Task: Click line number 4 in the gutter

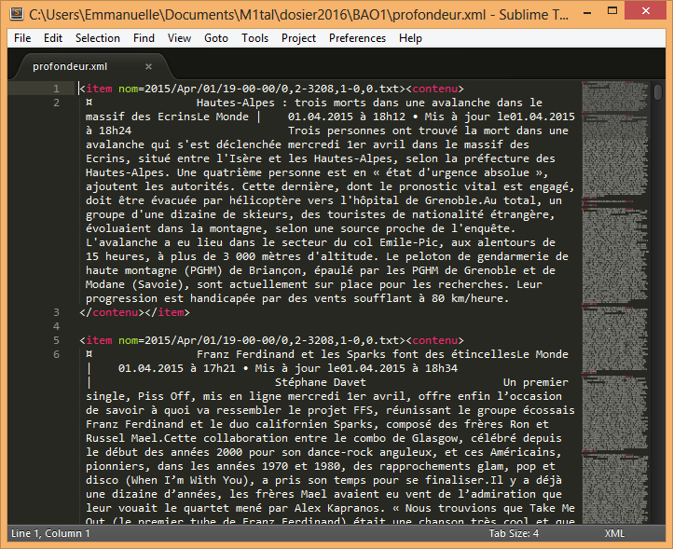Action: click(x=56, y=326)
